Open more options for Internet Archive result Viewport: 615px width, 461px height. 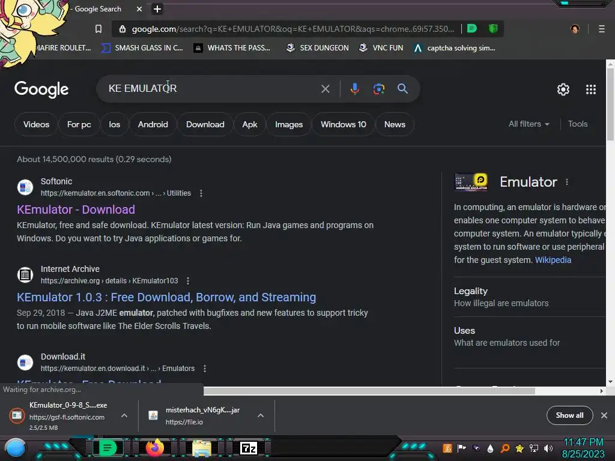point(188,281)
